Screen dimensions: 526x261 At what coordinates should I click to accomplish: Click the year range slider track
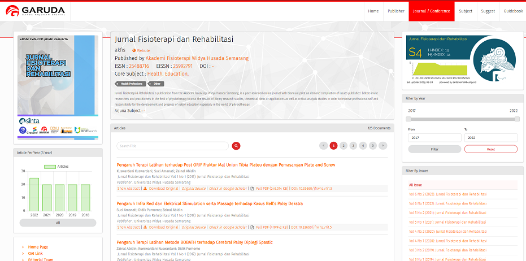(x=463, y=119)
